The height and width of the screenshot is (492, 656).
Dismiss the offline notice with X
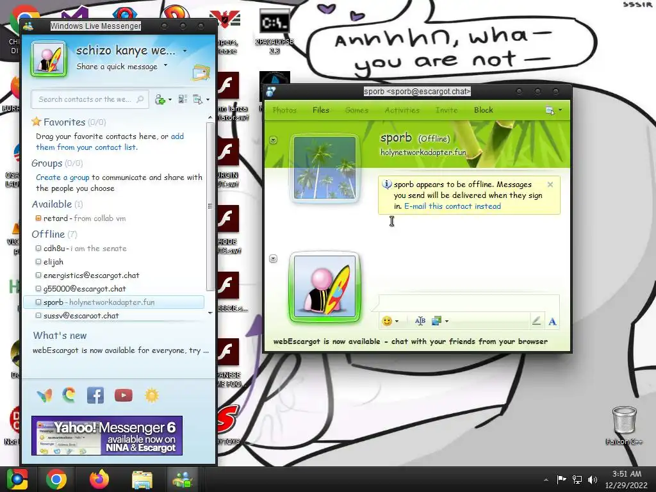pyautogui.click(x=550, y=184)
